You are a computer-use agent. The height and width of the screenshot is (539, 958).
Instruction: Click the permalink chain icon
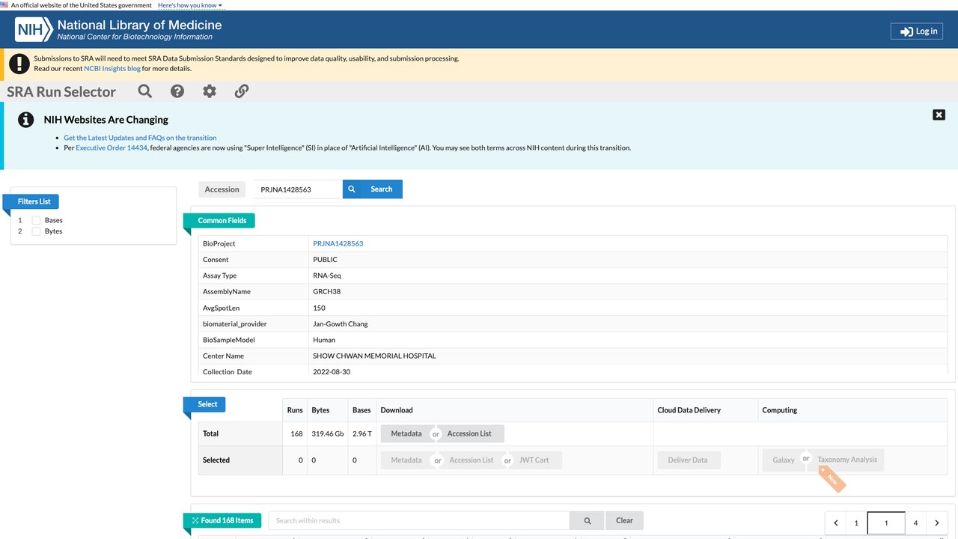pos(242,91)
